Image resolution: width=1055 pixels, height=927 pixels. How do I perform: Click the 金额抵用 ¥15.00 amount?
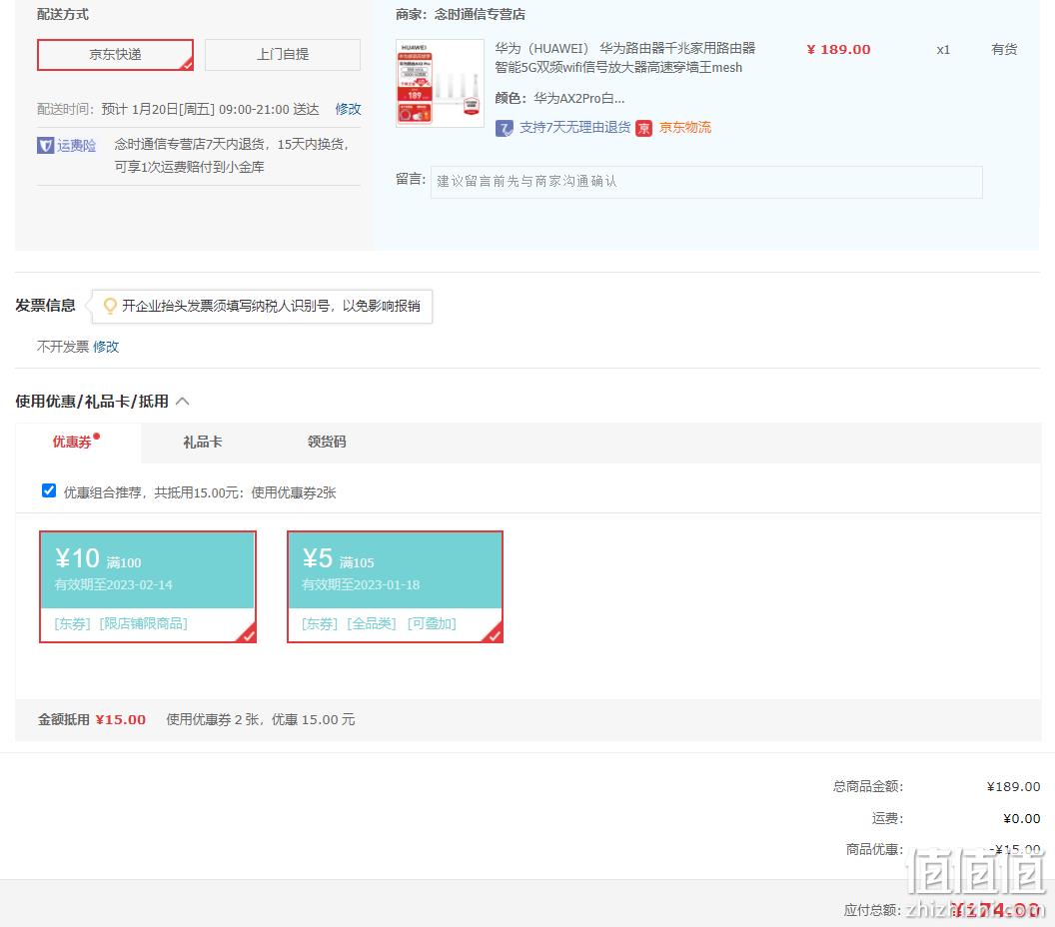tap(121, 720)
